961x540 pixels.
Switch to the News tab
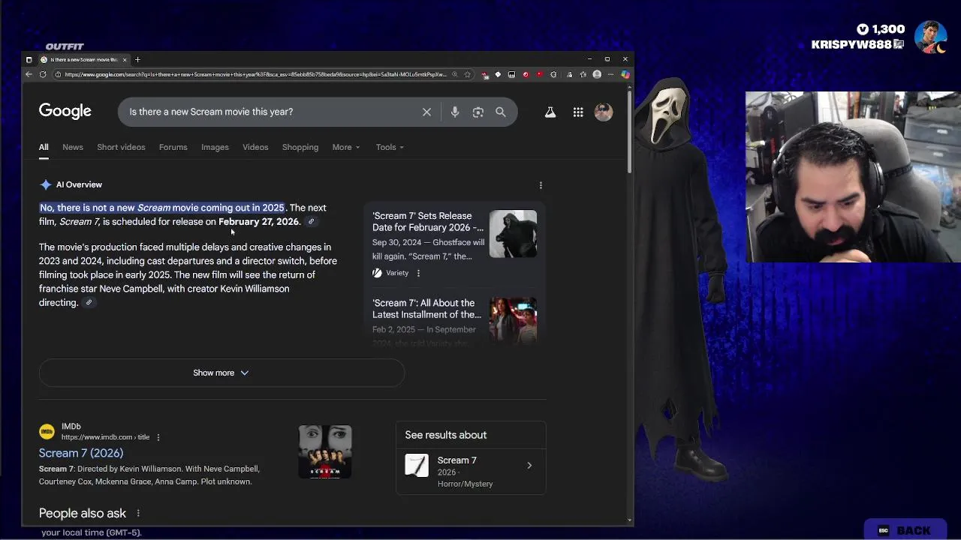(x=73, y=147)
